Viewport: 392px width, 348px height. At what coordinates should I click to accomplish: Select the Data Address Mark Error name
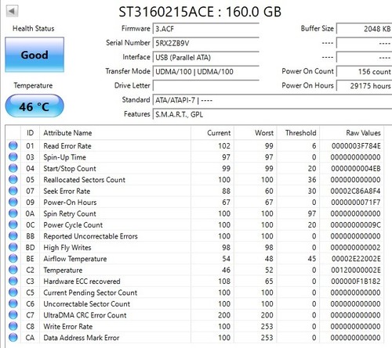pyautogui.click(x=82, y=338)
